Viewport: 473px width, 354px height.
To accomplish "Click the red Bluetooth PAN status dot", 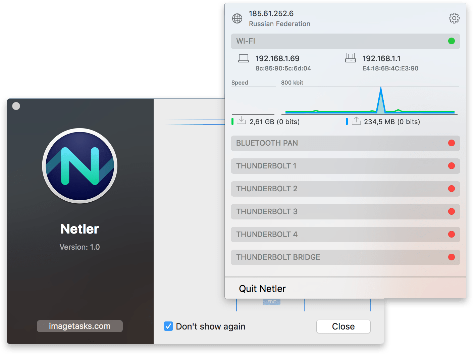I will point(452,143).
